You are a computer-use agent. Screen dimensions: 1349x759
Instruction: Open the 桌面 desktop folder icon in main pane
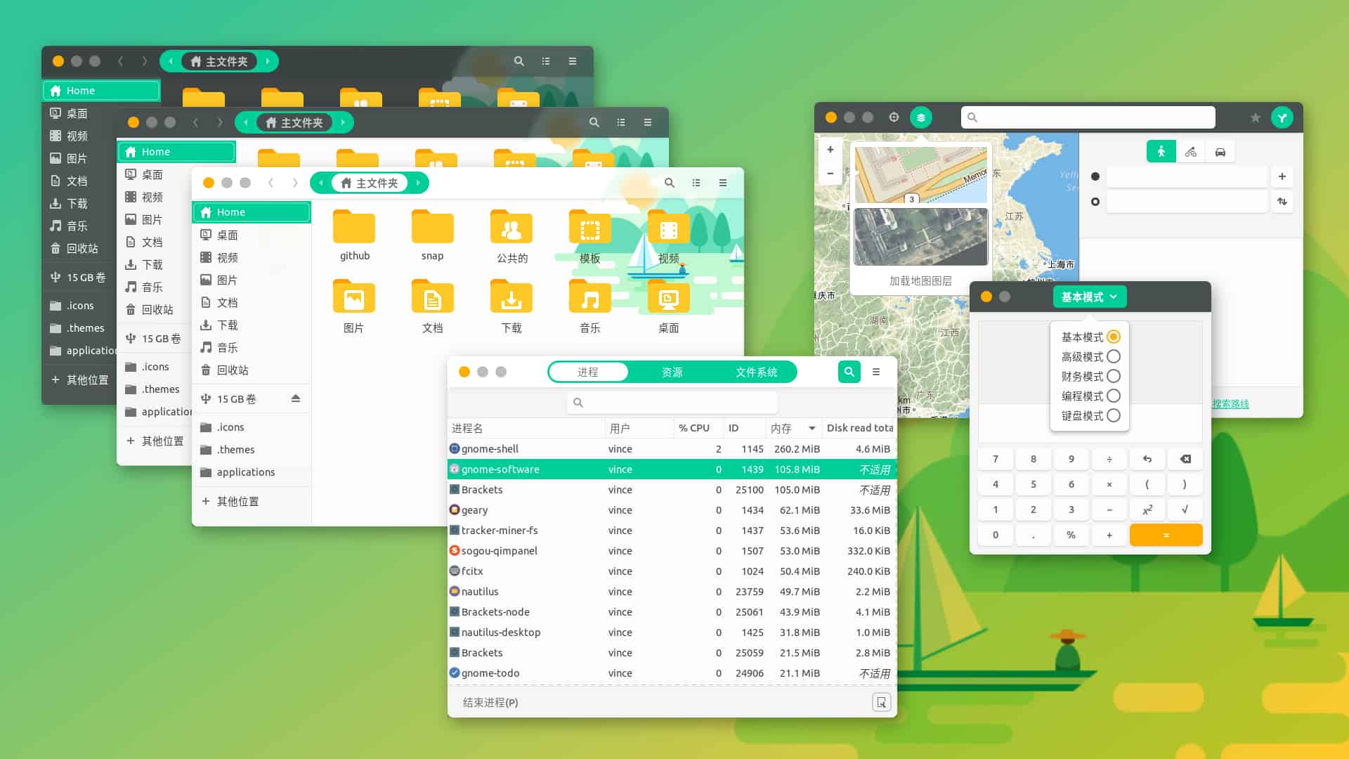pos(669,297)
